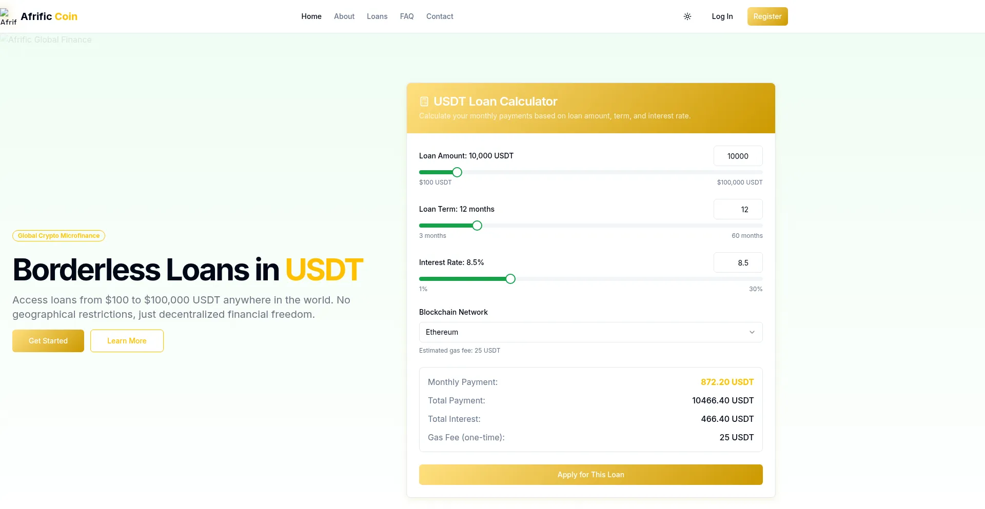Click the chevron arrow in Ethereum selector
985x509 pixels.
752,332
